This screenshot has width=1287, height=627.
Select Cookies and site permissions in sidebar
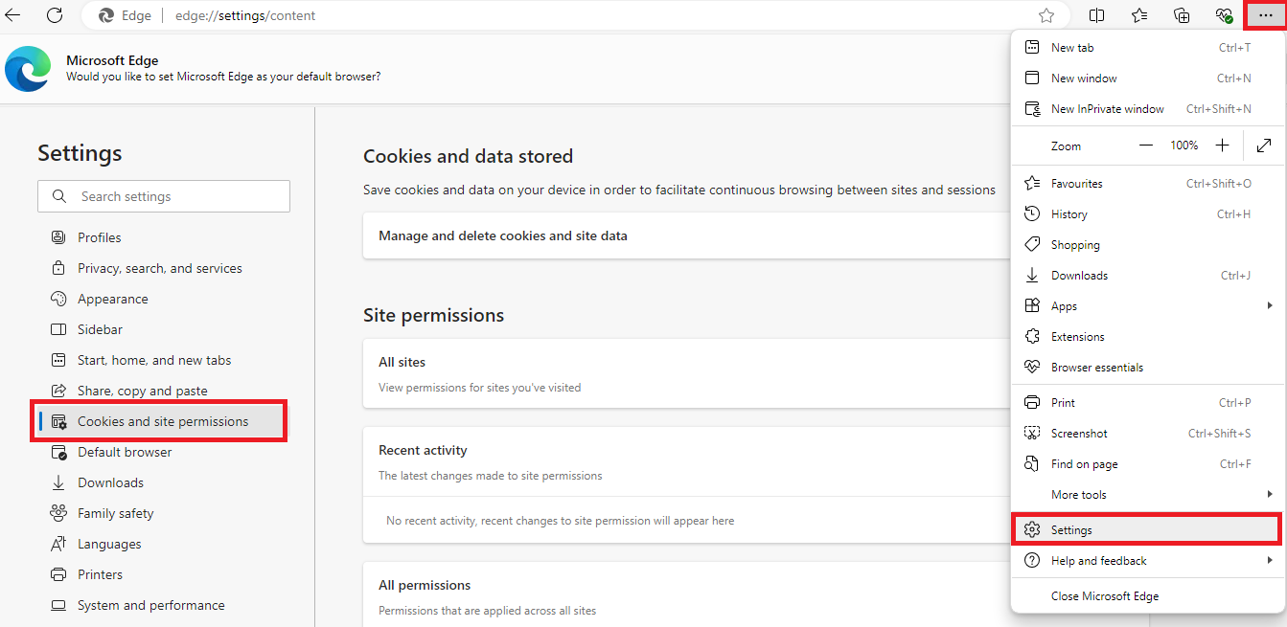point(162,422)
